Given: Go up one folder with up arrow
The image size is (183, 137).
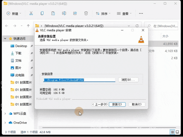Looking at the screenshot, I should (x=28, y=26).
